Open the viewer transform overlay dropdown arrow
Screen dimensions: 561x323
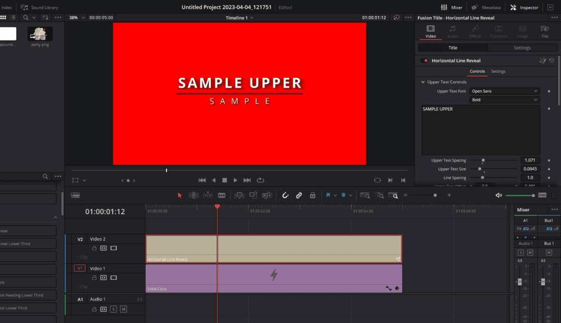84,180
